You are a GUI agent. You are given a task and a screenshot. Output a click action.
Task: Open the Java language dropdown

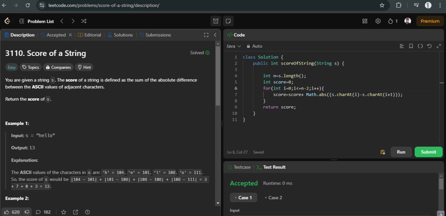coord(234,46)
